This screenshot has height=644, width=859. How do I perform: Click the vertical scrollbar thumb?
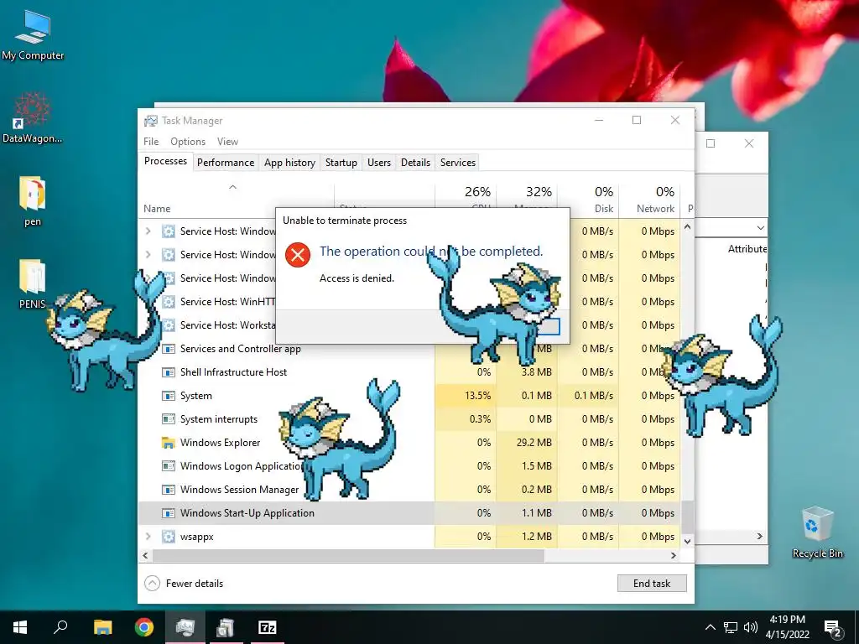(x=687, y=517)
